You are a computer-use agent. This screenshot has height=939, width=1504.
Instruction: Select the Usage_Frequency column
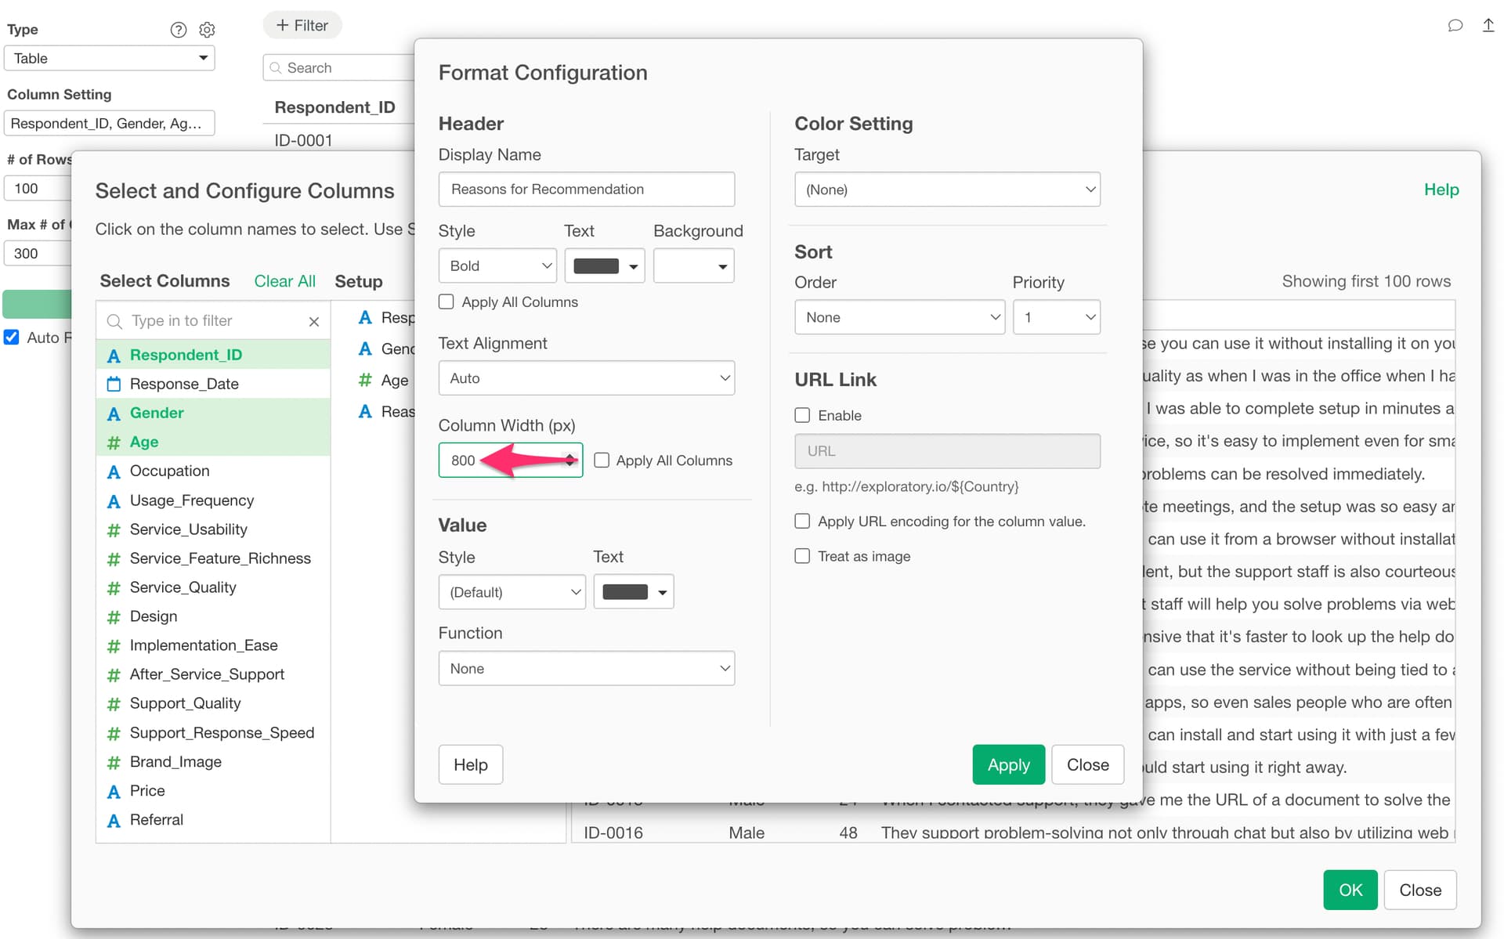point(191,500)
